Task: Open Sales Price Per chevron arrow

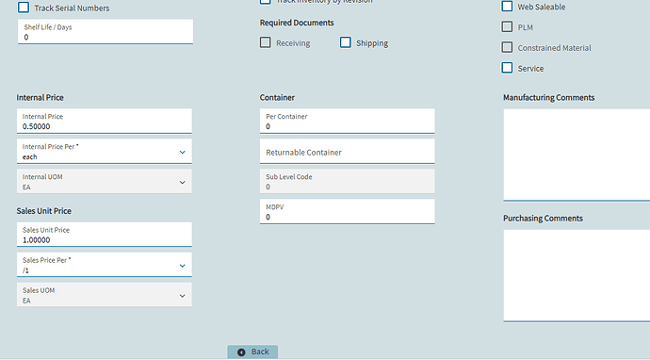Action: (183, 266)
